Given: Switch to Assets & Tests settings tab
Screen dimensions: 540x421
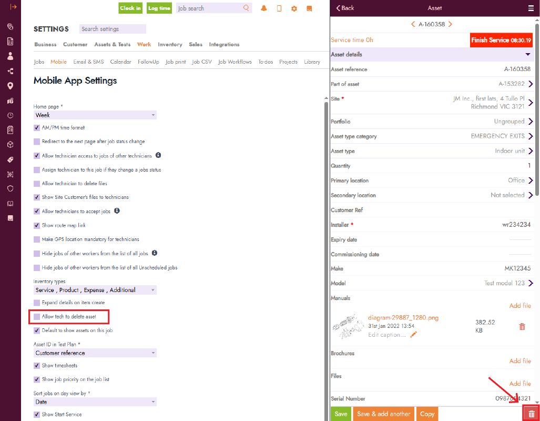Looking at the screenshot, I should pos(113,45).
